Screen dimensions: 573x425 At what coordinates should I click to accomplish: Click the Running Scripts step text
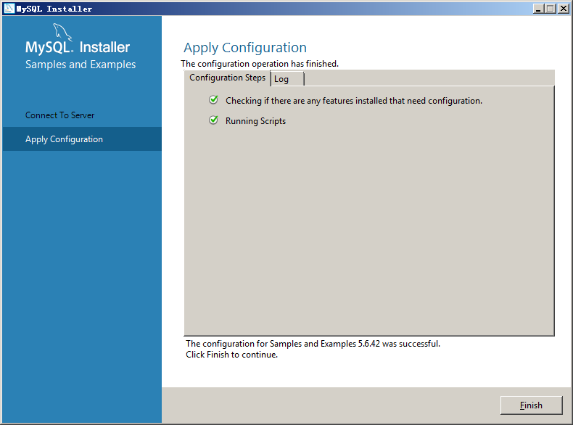point(255,121)
